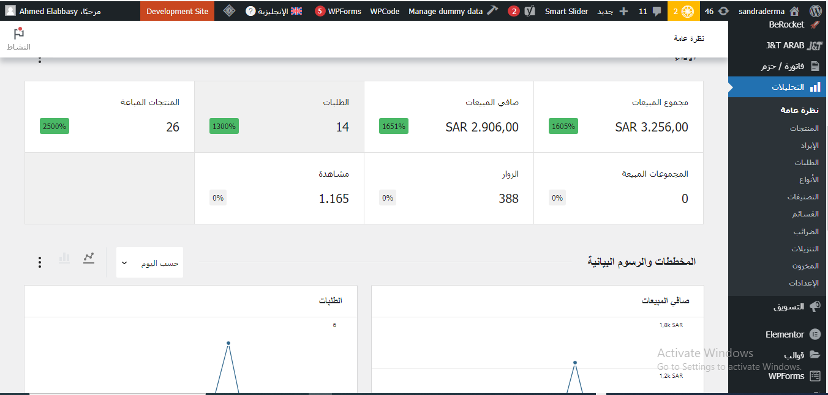Image resolution: width=828 pixels, height=395 pixels.
Task: Select نظرة عامة in the analytics submenu
Action: point(799,110)
